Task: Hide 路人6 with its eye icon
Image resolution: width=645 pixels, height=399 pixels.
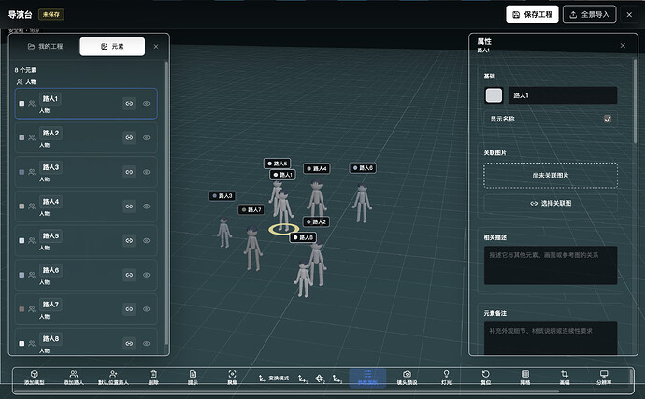Action: pyautogui.click(x=147, y=275)
